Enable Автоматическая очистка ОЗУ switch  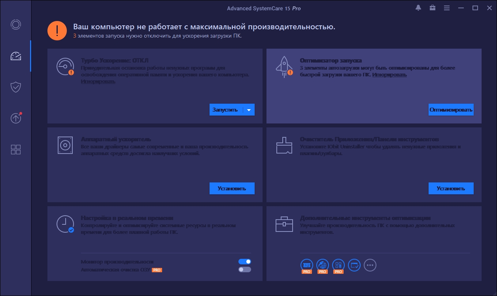click(244, 269)
